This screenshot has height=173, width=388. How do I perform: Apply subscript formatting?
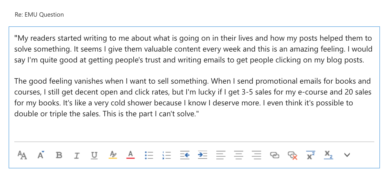tap(328, 155)
